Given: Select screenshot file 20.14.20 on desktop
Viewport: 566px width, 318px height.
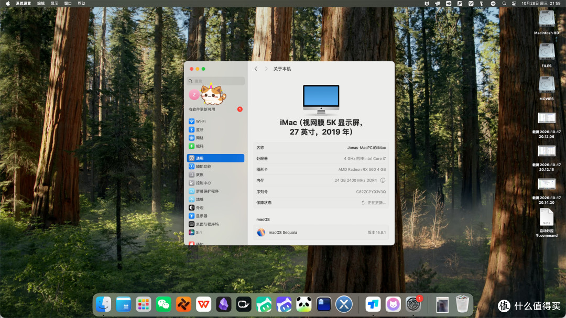Looking at the screenshot, I should click(x=547, y=191).
